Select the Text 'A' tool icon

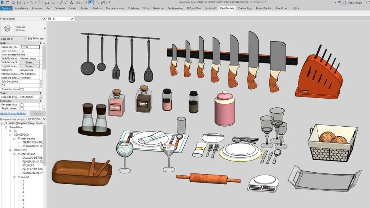[72, 3]
